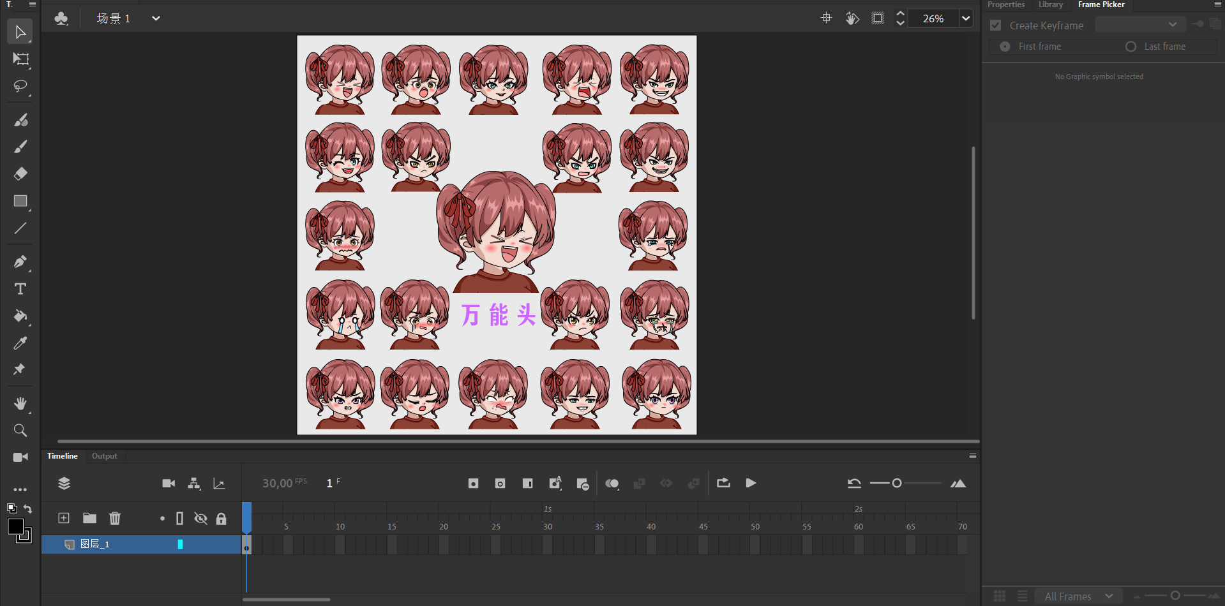Open the zoom percentage dropdown

pyautogui.click(x=966, y=18)
